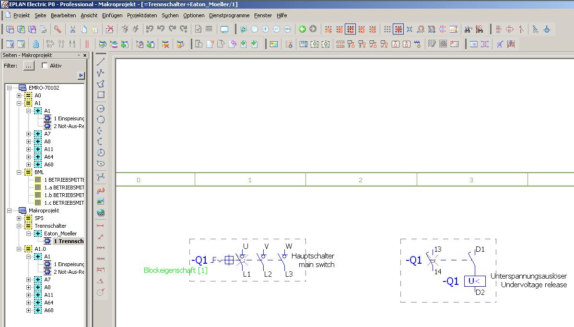Expand the SPS tree node

tap(19, 218)
